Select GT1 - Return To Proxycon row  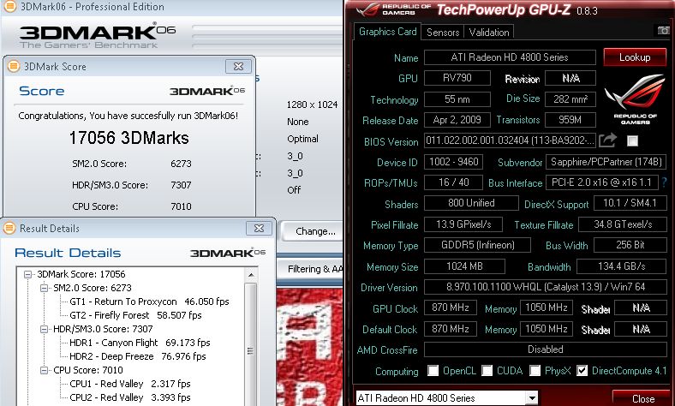click(149, 302)
